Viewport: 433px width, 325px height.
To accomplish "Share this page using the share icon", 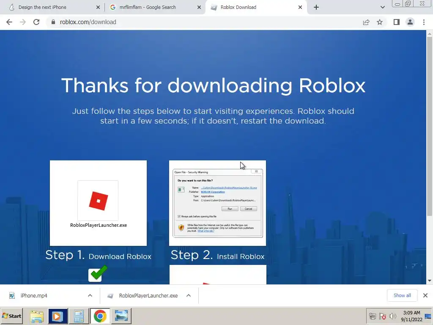I will (x=366, y=22).
